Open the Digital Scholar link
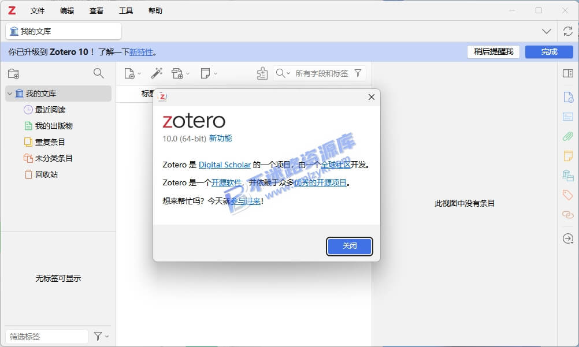Screen dimensions: 579x347 pos(225,165)
